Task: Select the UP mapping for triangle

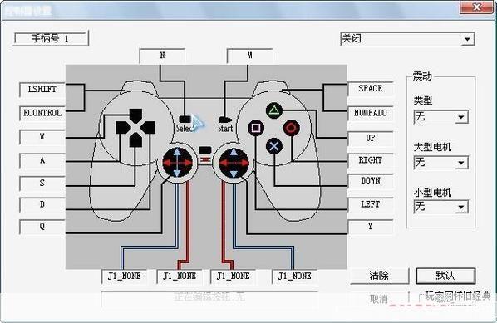Action: (370, 139)
